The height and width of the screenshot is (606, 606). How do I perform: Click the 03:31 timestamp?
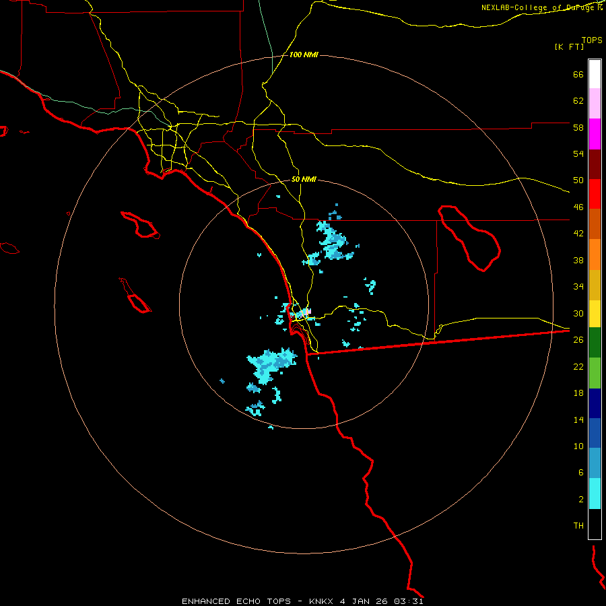pos(409,601)
